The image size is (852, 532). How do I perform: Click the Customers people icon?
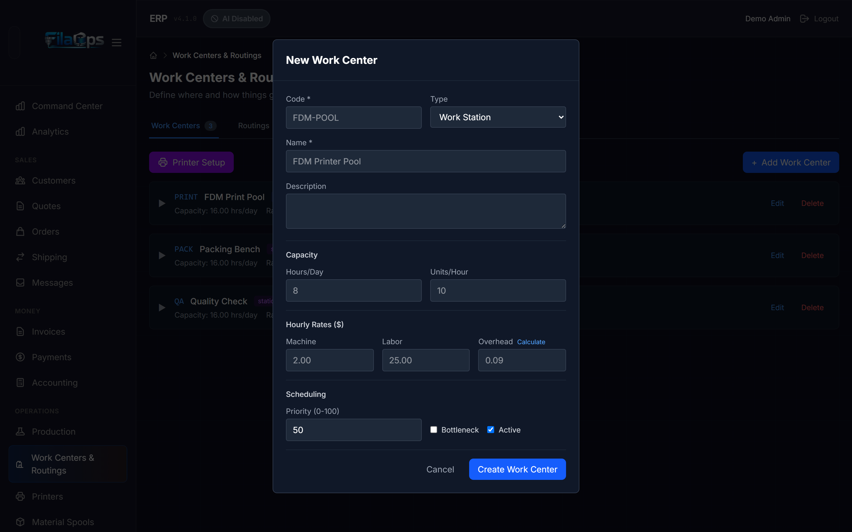click(21, 181)
